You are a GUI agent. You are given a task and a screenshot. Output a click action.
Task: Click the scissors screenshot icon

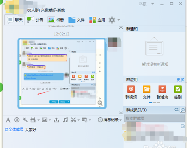73,120
